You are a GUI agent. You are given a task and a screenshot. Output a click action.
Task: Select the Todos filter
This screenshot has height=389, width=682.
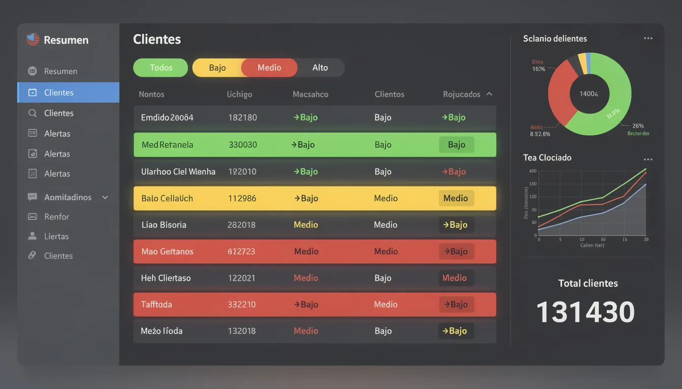(160, 67)
